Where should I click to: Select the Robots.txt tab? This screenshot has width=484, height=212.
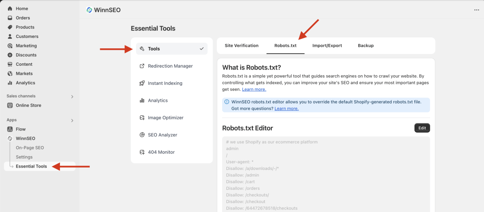click(285, 45)
